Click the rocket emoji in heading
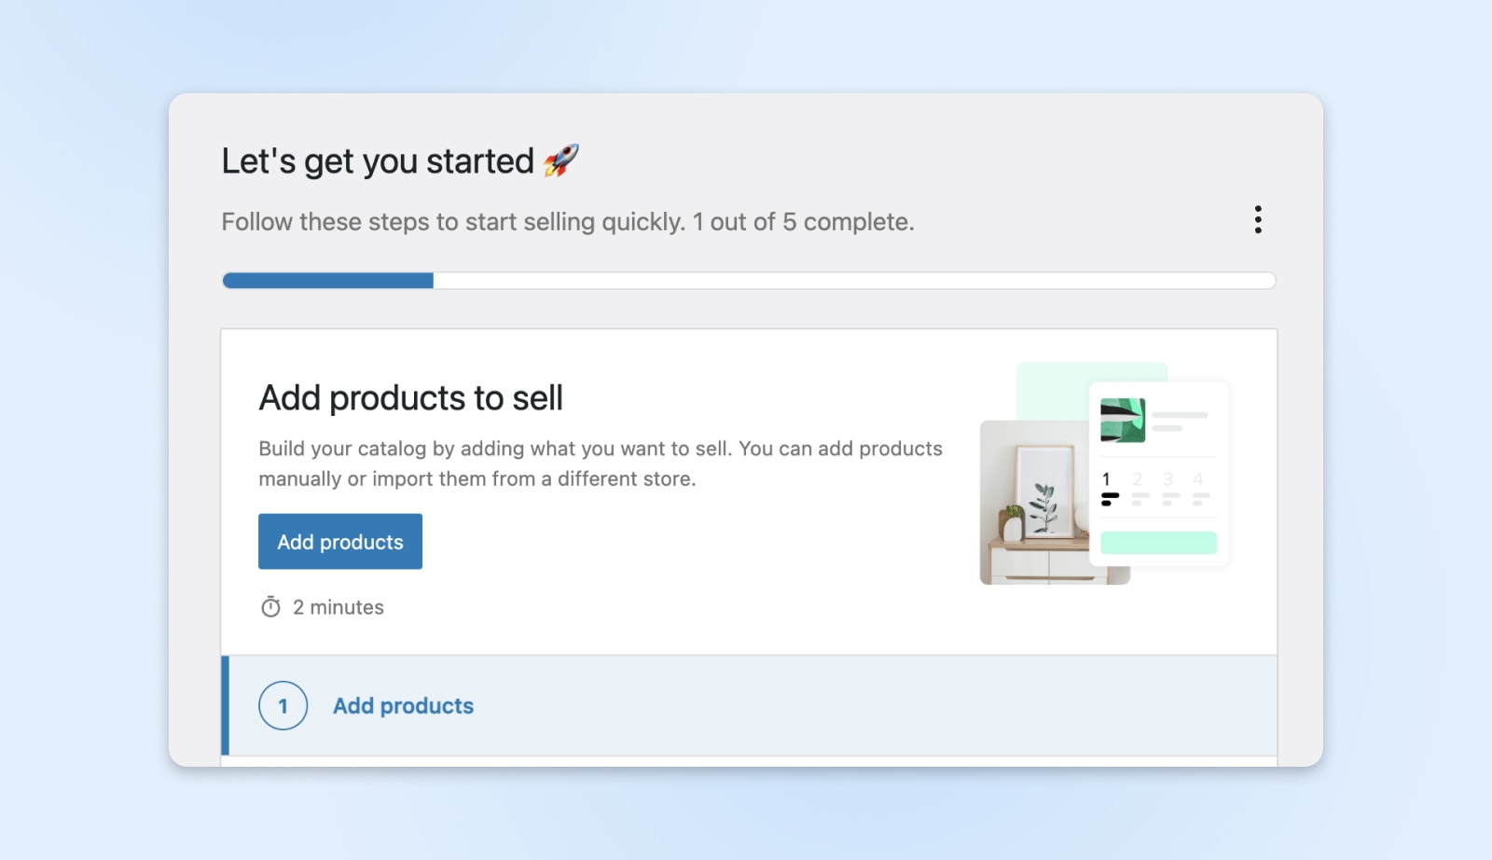 560,160
